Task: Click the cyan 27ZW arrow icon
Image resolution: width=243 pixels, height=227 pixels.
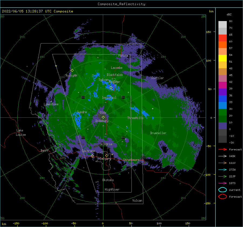Action: click(x=222, y=170)
